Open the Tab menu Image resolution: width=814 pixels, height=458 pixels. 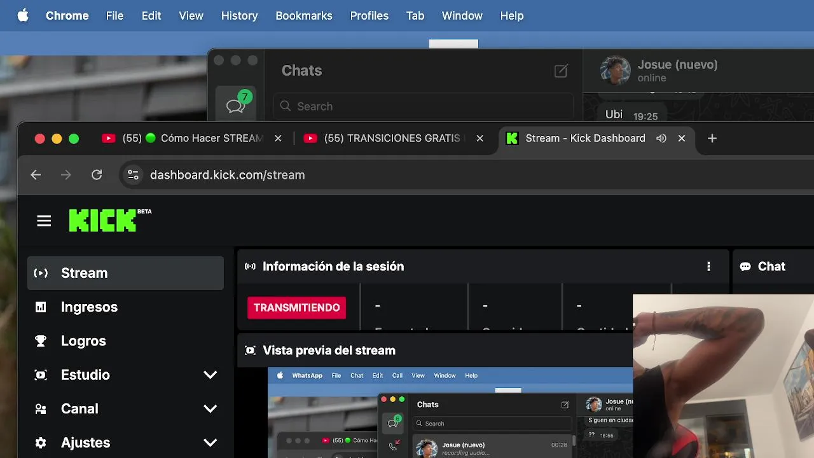[x=415, y=16]
